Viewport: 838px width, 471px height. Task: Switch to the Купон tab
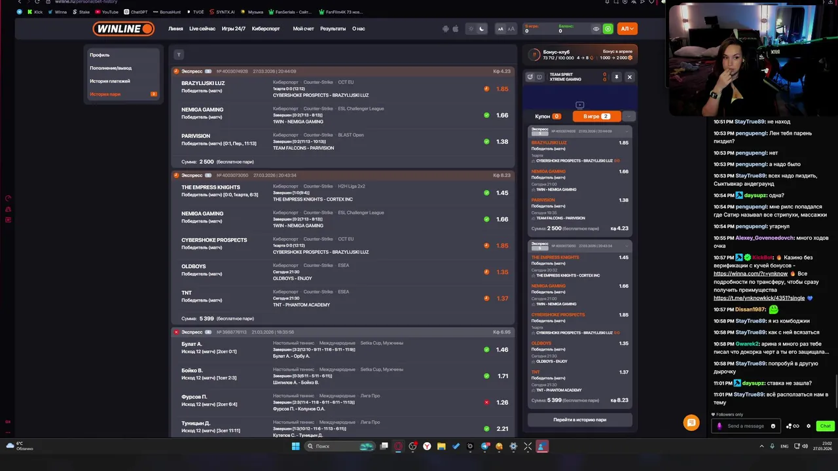(x=547, y=116)
